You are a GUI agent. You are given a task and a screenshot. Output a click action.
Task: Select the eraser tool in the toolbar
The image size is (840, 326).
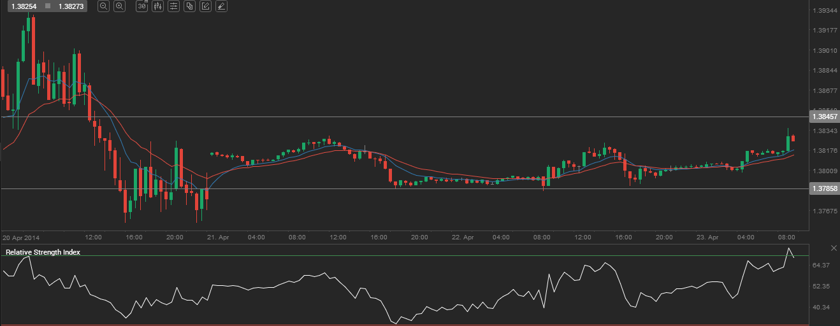click(221, 6)
